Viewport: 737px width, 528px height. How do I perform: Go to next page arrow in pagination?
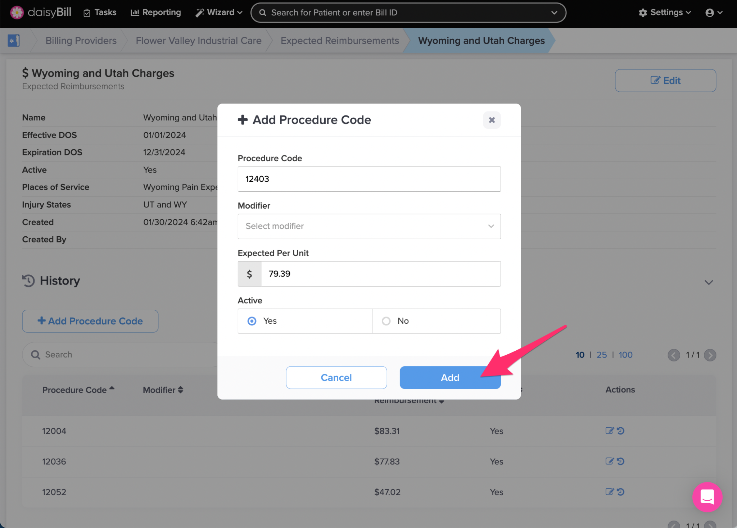tap(710, 355)
